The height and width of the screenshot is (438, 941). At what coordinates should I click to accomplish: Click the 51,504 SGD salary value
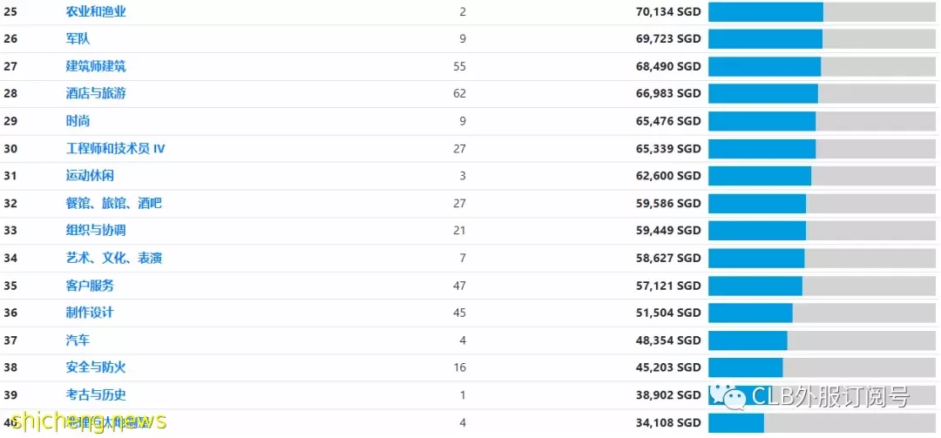point(668,313)
